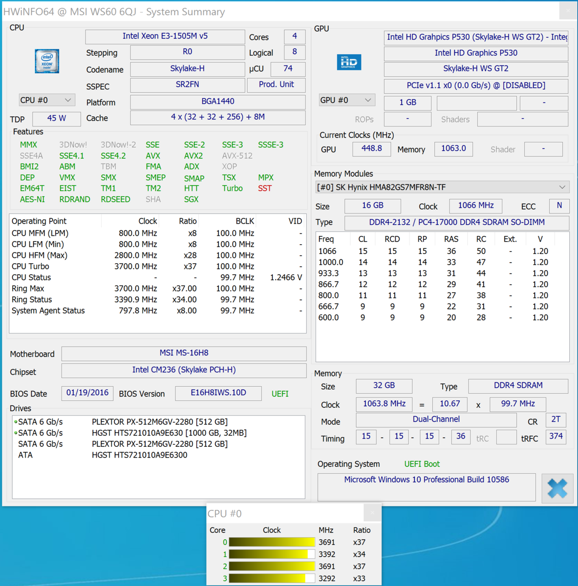Click the µCU value 74
578x586 pixels.
click(x=288, y=69)
